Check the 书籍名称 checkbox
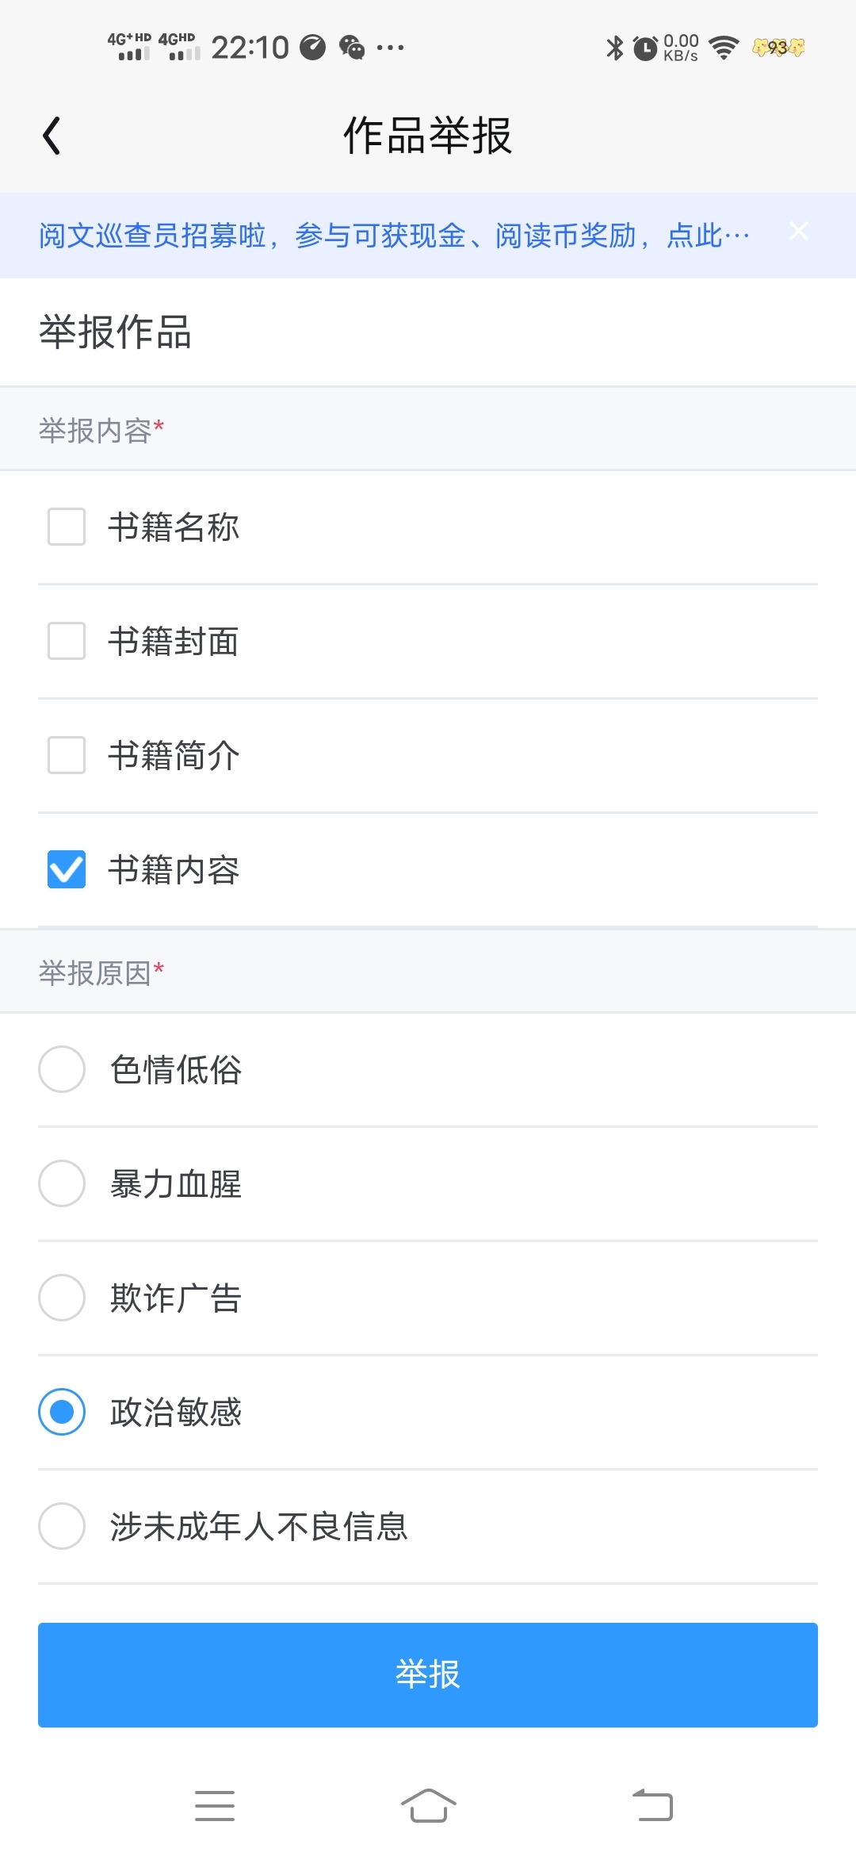This screenshot has width=856, height=1856. (x=67, y=527)
